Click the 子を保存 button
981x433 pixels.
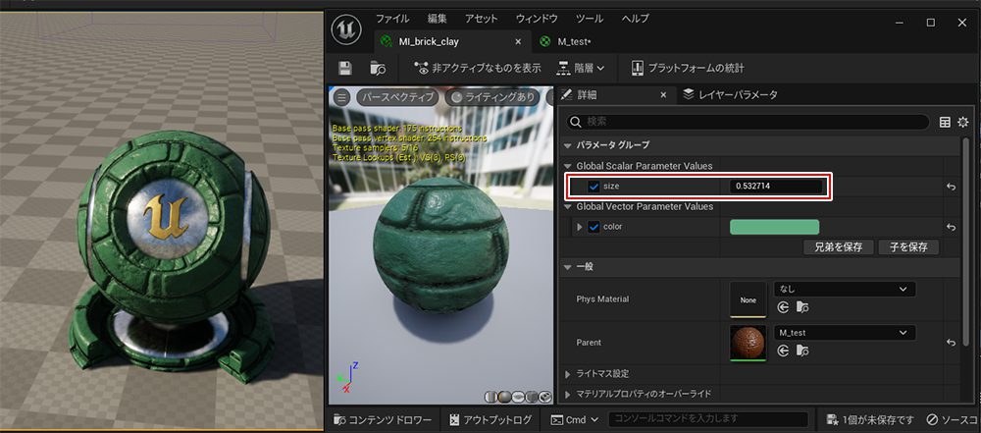coord(907,247)
